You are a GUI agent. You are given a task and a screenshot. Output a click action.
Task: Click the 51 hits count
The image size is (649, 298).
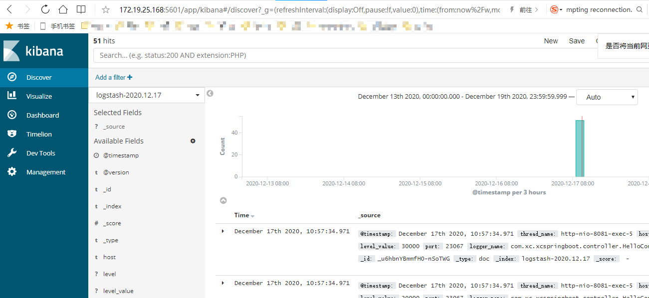tap(104, 41)
